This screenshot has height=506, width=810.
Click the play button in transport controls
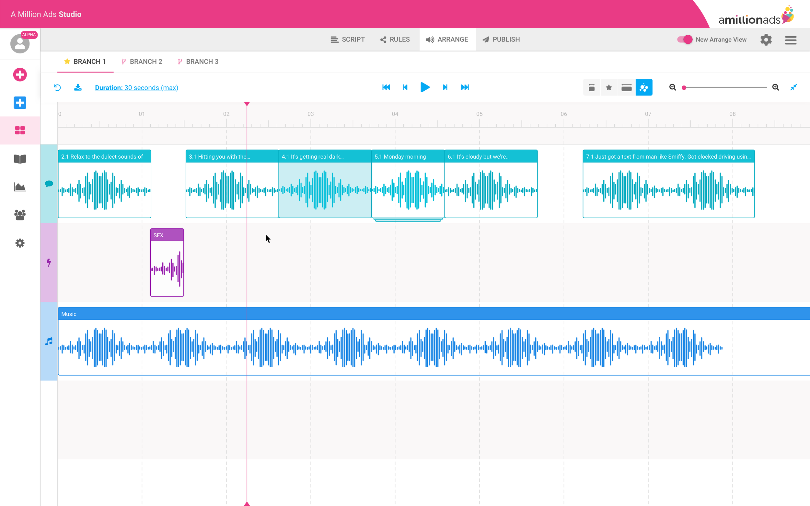(x=424, y=87)
